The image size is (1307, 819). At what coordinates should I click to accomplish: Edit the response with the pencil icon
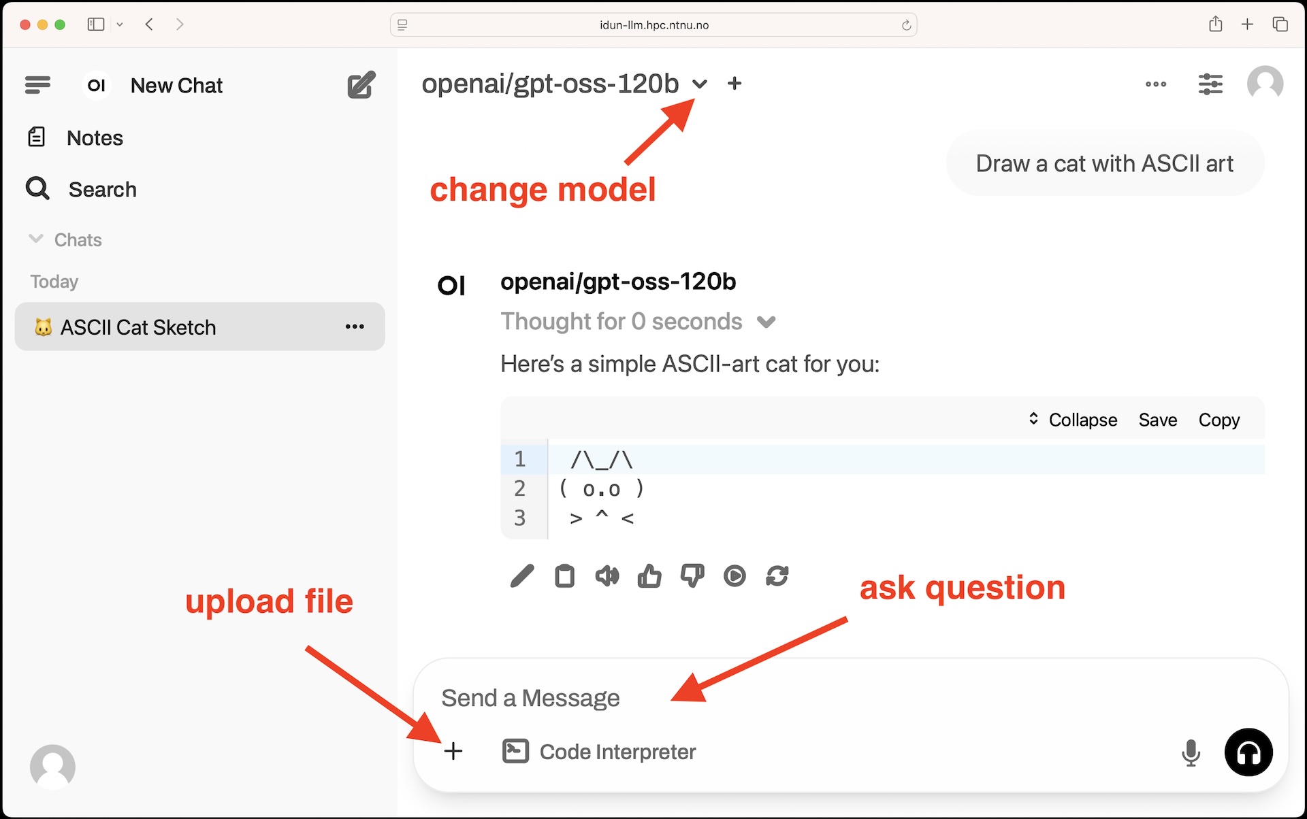(522, 576)
